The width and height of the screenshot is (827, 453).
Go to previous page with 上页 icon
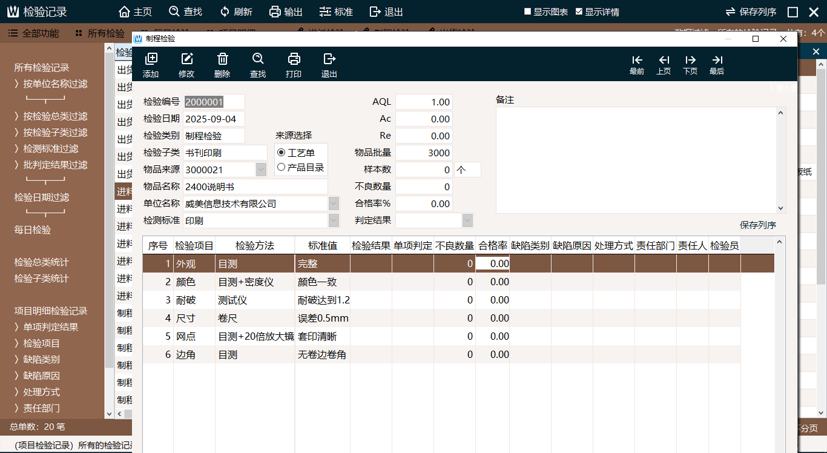[x=664, y=60]
